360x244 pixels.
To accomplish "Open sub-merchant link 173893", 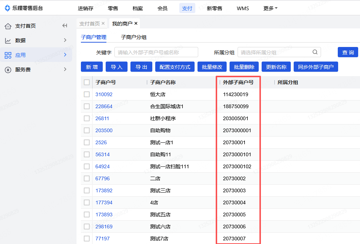I will point(104,215).
